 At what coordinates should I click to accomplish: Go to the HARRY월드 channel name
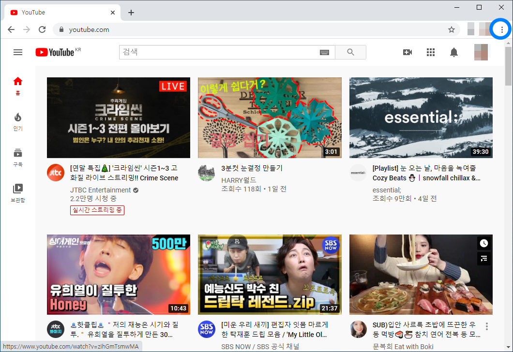[x=239, y=180]
